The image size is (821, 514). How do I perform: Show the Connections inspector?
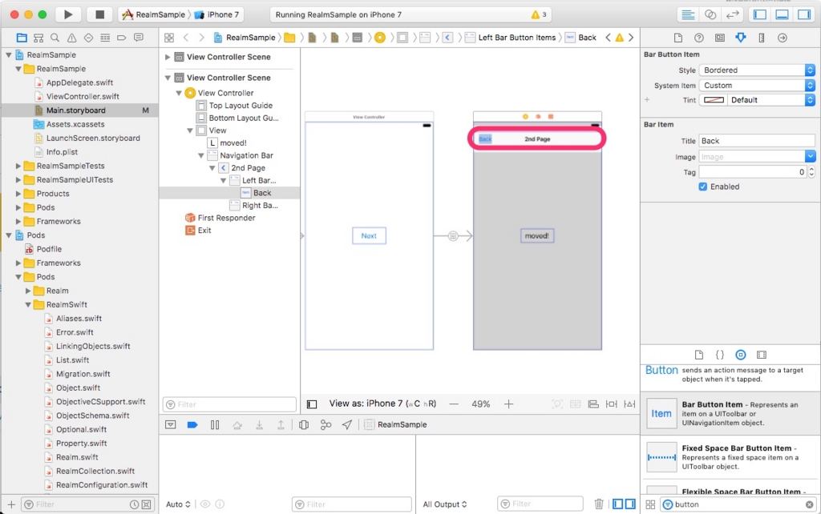click(x=783, y=38)
